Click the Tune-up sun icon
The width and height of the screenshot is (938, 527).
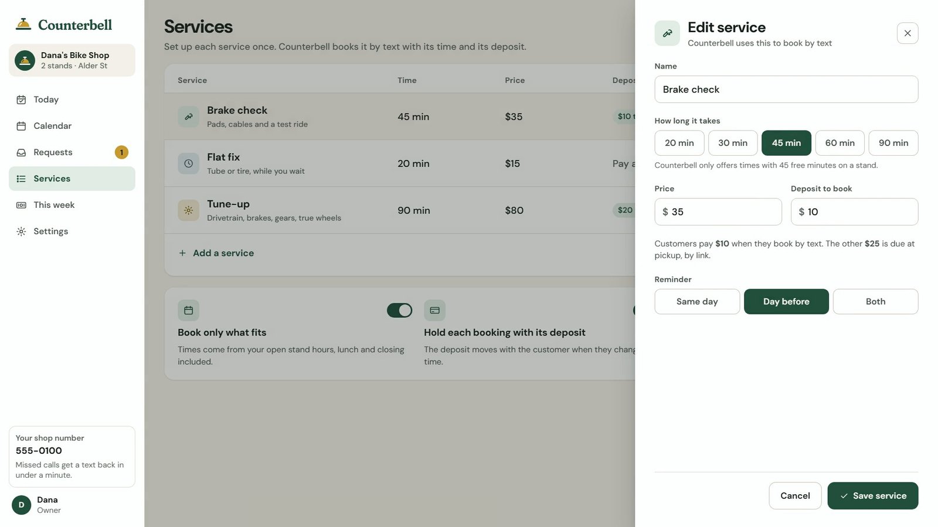point(188,210)
